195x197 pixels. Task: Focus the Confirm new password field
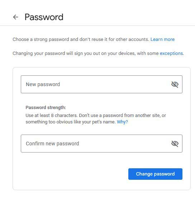click(101, 144)
